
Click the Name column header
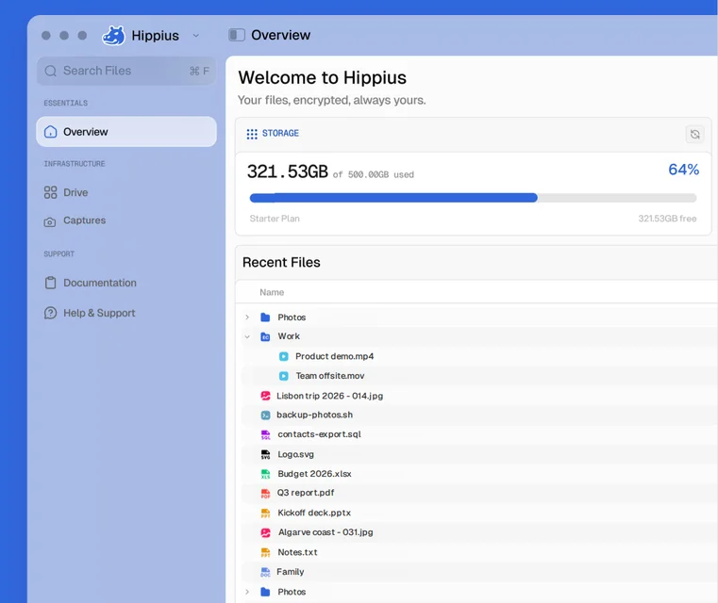(x=272, y=292)
